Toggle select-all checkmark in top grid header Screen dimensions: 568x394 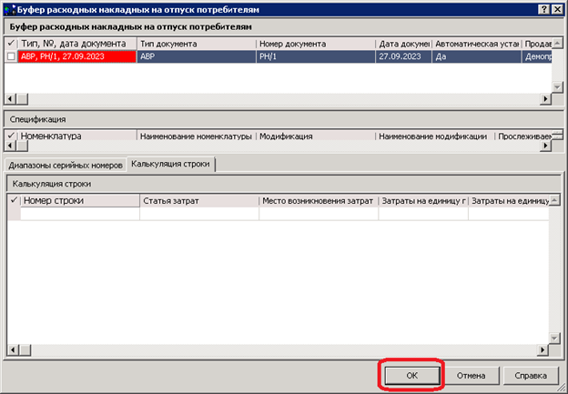click(12, 44)
